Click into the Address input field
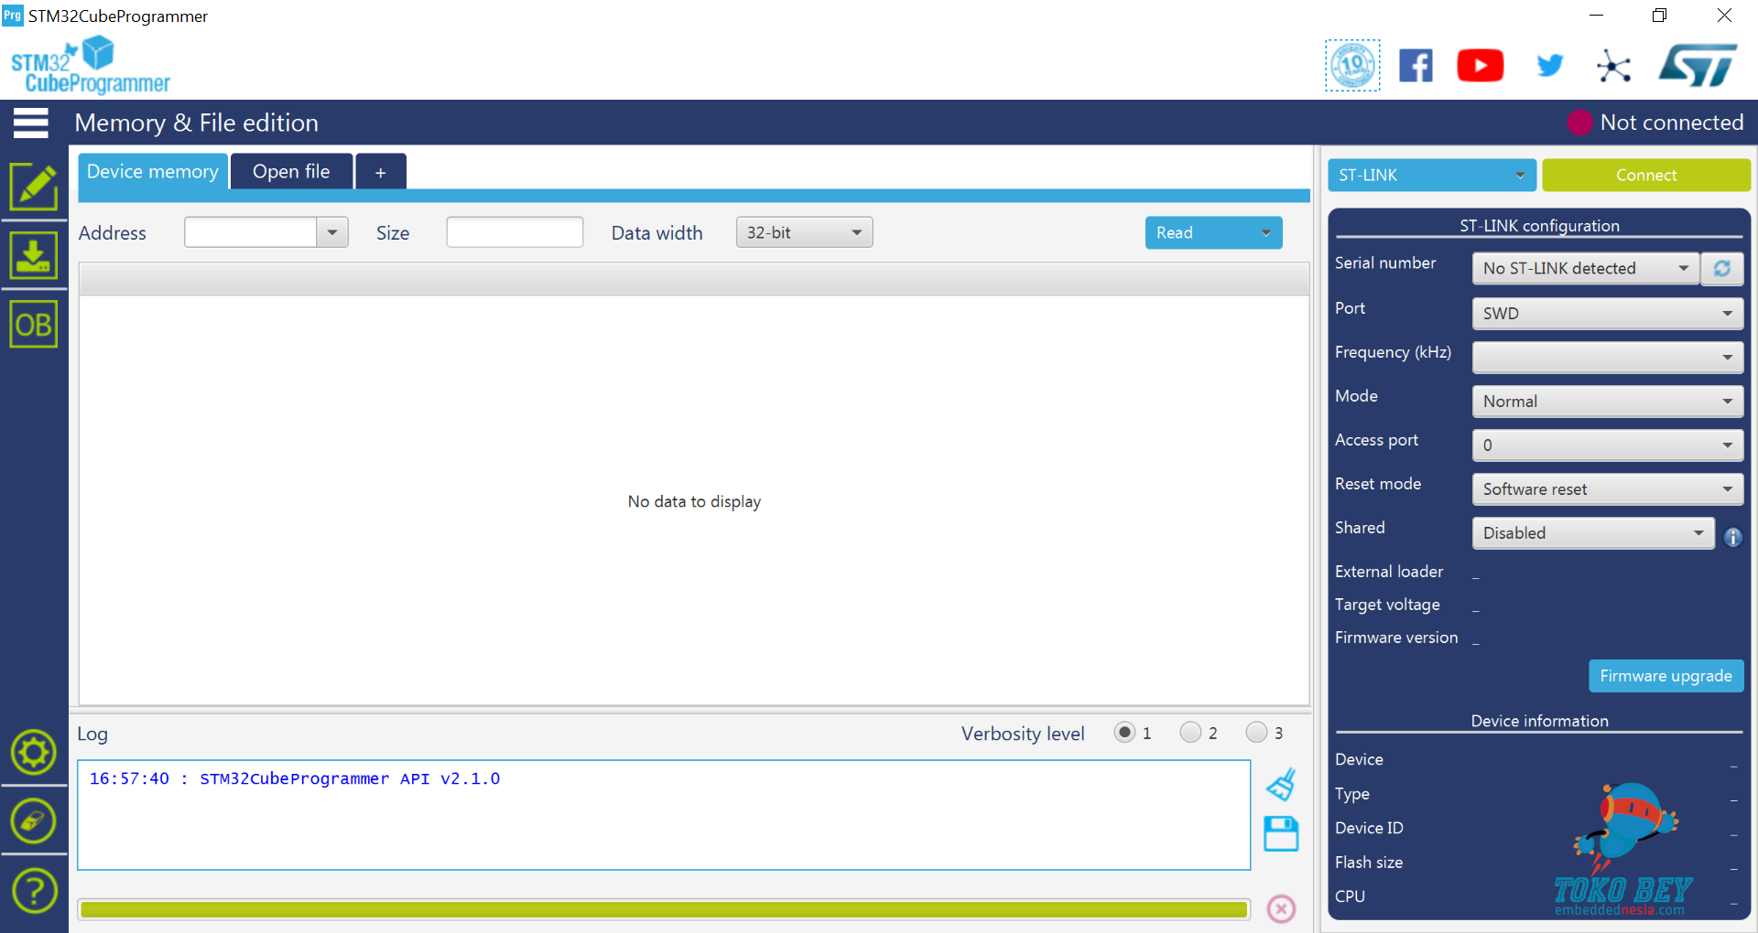 tap(250, 232)
